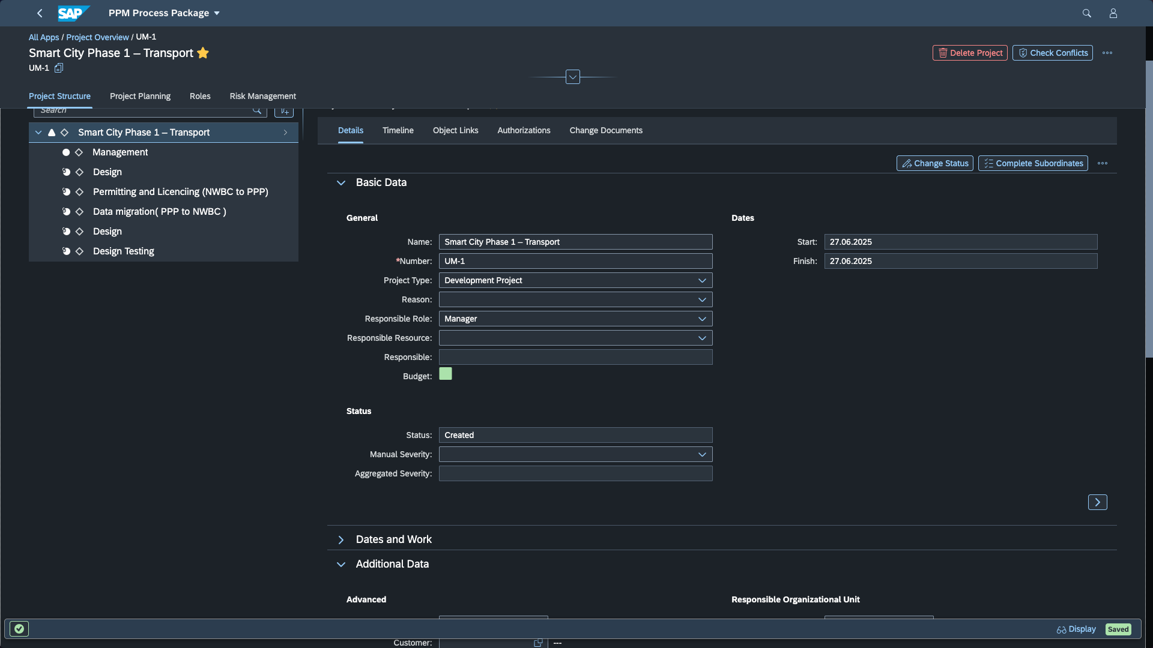Toggle the header collapse chevron button

click(572, 77)
